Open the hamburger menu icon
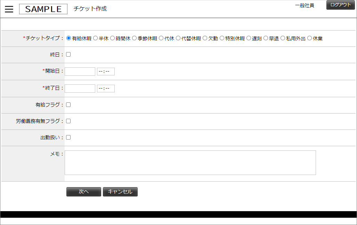 pyautogui.click(x=9, y=9)
